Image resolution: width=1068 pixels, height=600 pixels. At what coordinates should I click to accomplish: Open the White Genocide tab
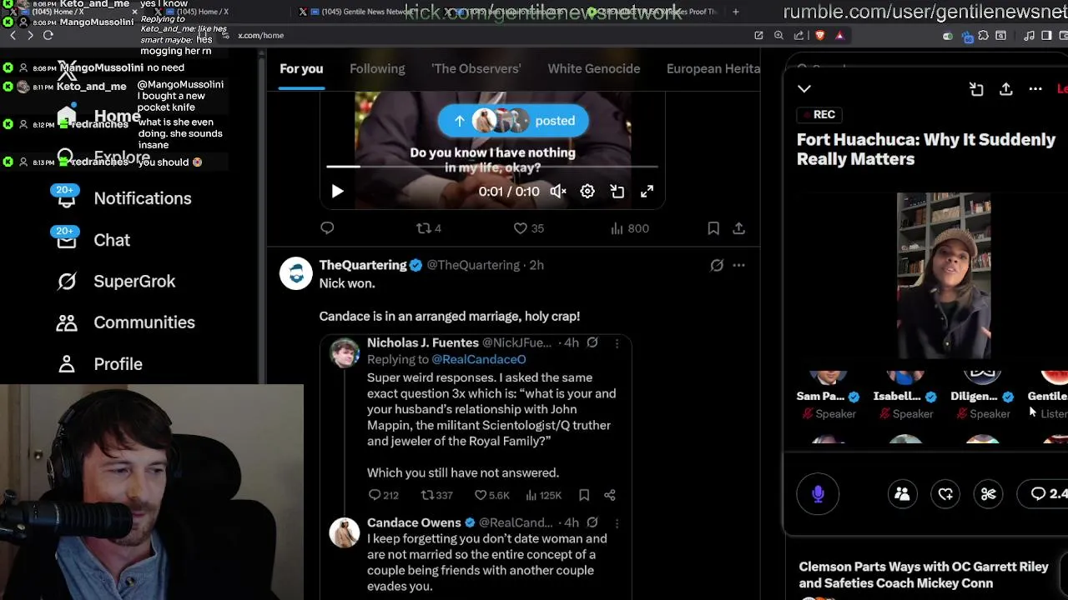(594, 69)
